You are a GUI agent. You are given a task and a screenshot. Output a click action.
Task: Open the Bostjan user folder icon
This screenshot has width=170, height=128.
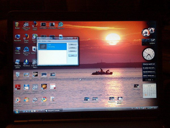pyautogui.click(x=17, y=25)
